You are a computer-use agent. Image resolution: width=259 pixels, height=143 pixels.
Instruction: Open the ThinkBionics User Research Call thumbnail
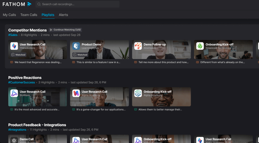pyautogui.click(x=38, y=49)
